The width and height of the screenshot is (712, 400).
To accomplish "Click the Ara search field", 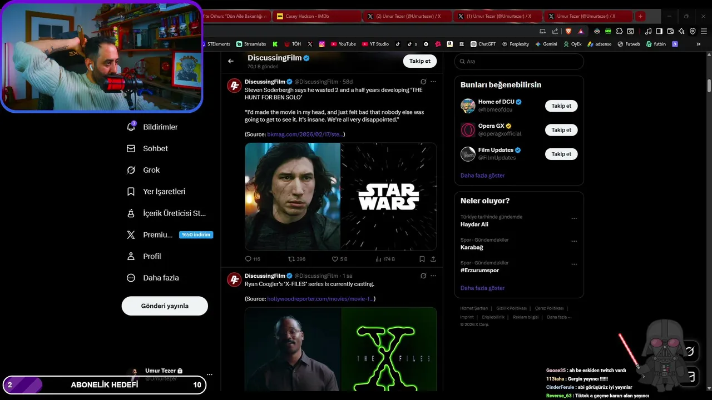I will (x=519, y=61).
